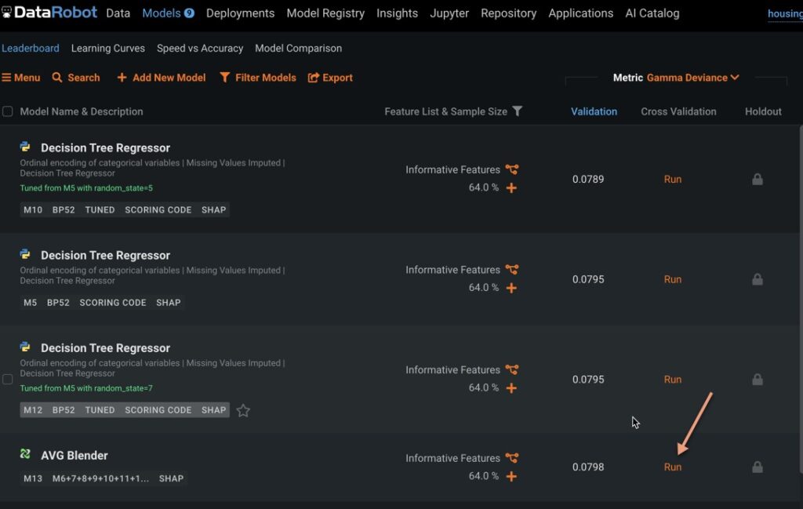Screen dimensions: 803x509
Task: Click feature list icon for M10 row
Action: (511, 169)
